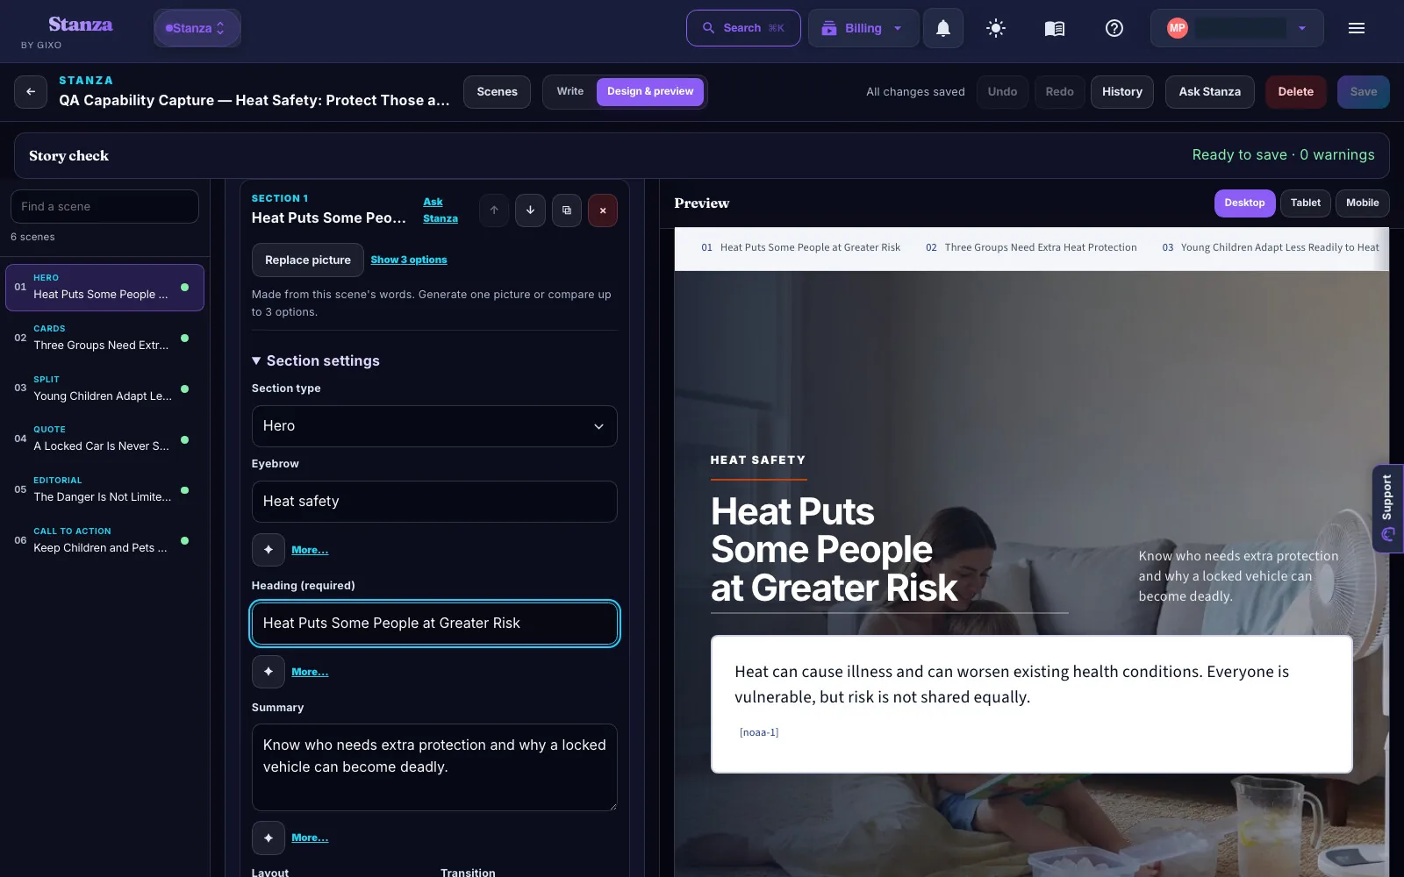Click the Find a scene field
1404x877 pixels.
click(104, 206)
